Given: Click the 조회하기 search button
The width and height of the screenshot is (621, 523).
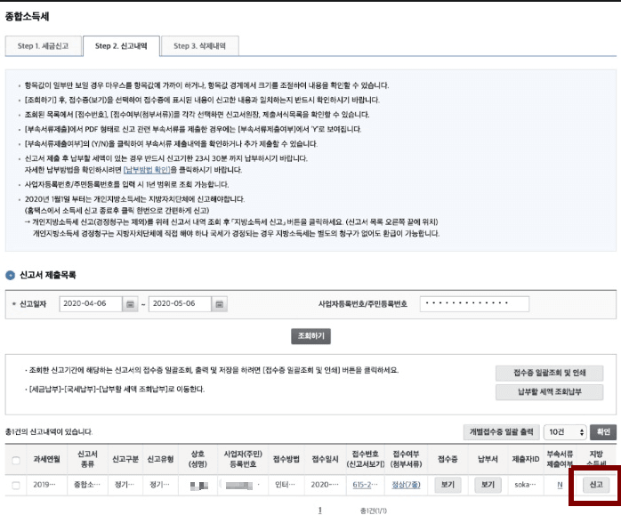Looking at the screenshot, I should pos(310,336).
